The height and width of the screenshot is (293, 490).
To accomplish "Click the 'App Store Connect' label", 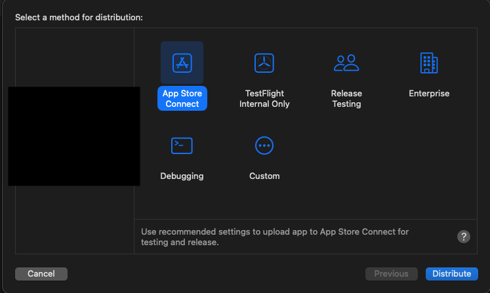I will pos(182,98).
